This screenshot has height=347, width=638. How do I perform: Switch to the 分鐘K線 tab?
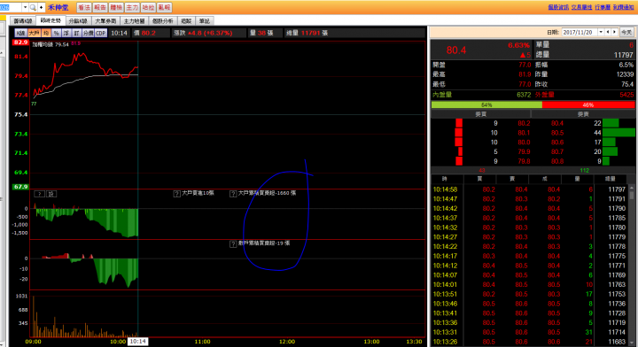click(x=78, y=20)
